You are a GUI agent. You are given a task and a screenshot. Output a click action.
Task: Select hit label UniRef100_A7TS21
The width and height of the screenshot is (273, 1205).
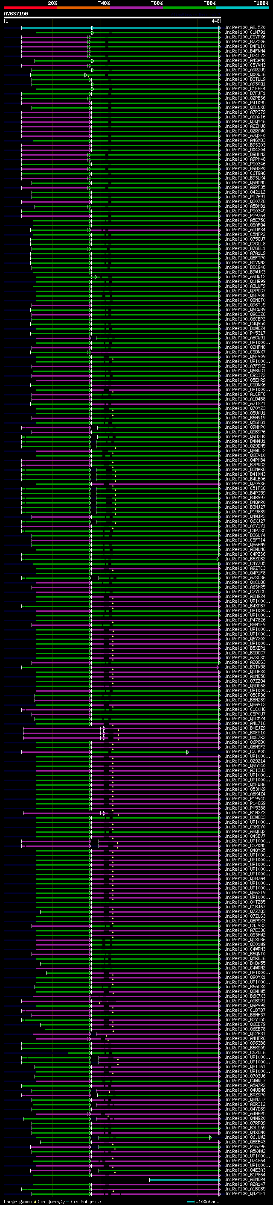[x=245, y=404]
